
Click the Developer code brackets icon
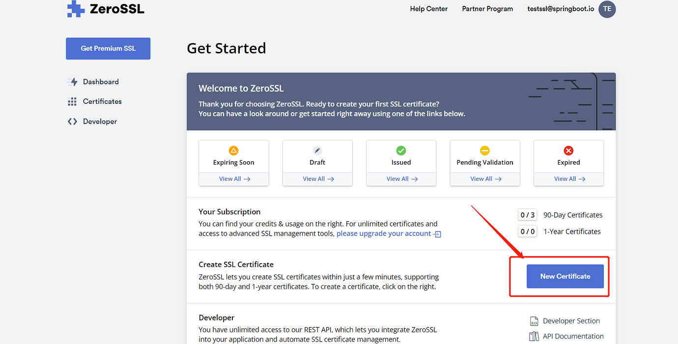pos(72,122)
